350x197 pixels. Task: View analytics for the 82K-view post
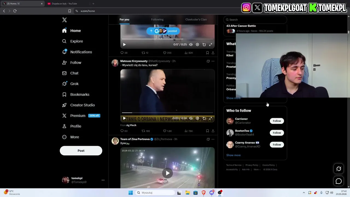click(x=189, y=53)
